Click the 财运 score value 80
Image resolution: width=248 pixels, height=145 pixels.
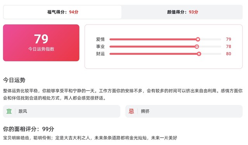tap(229, 54)
